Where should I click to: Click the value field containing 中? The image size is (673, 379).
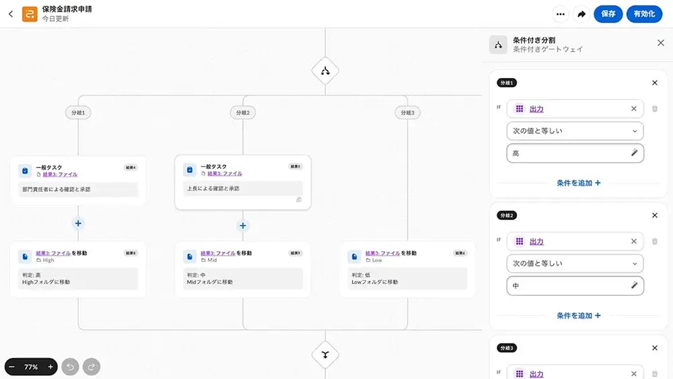point(575,286)
